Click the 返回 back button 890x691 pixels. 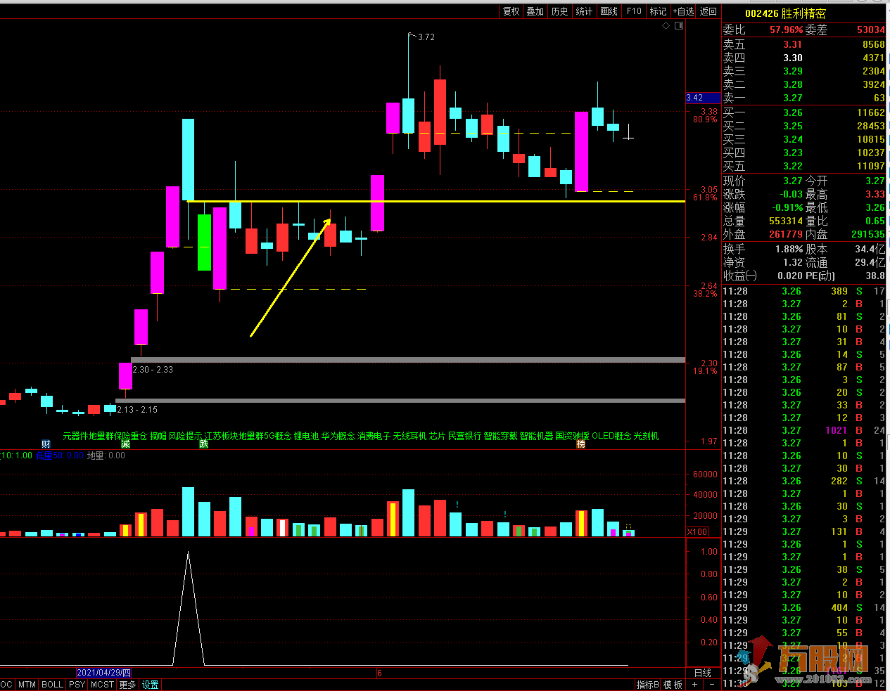click(x=708, y=11)
